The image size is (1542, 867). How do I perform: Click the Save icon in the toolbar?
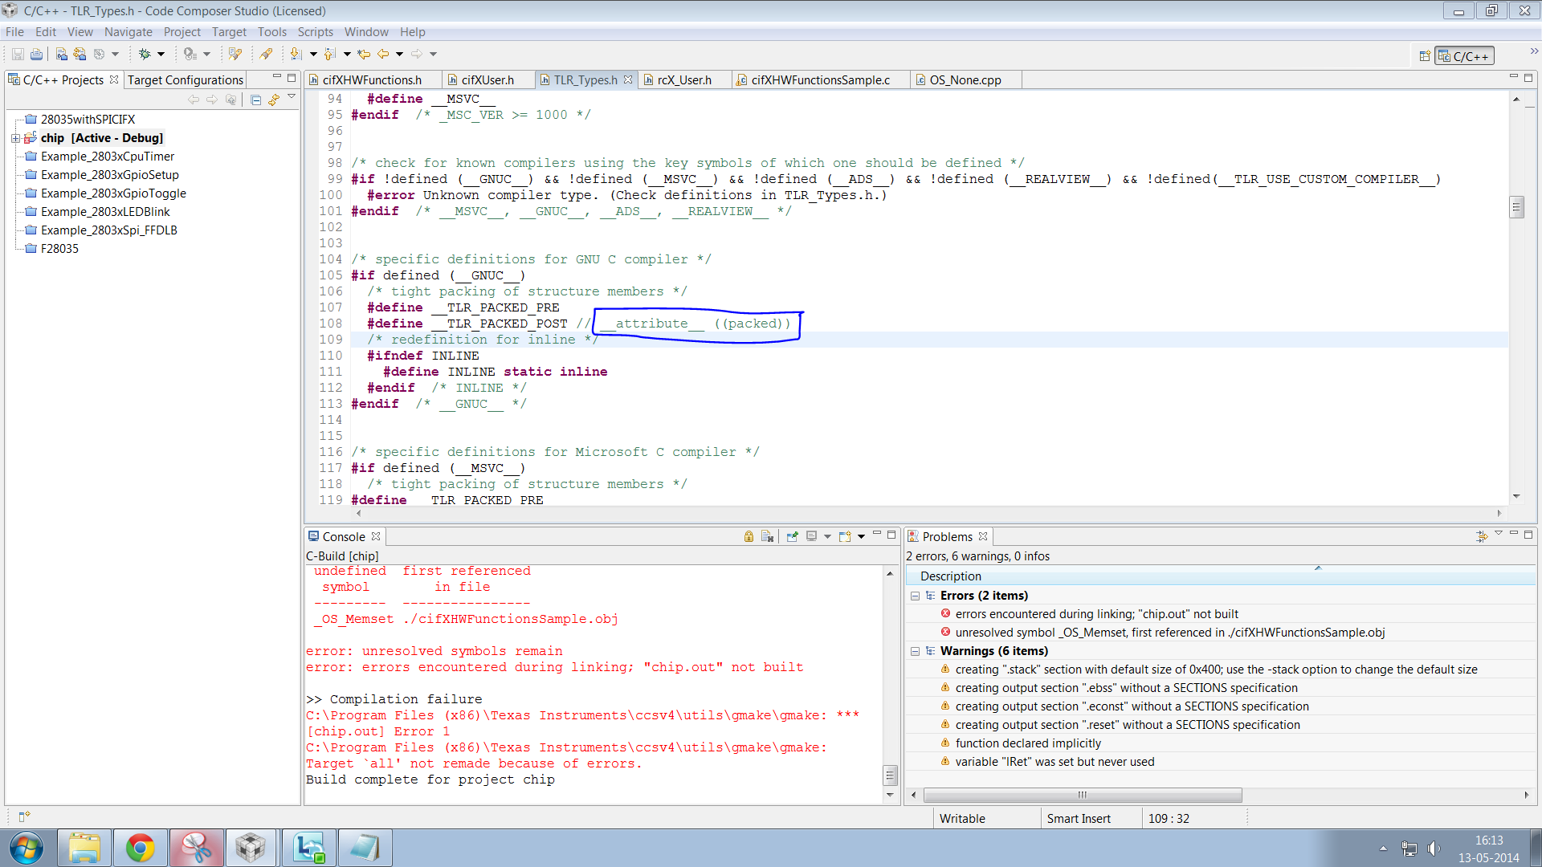click(18, 54)
